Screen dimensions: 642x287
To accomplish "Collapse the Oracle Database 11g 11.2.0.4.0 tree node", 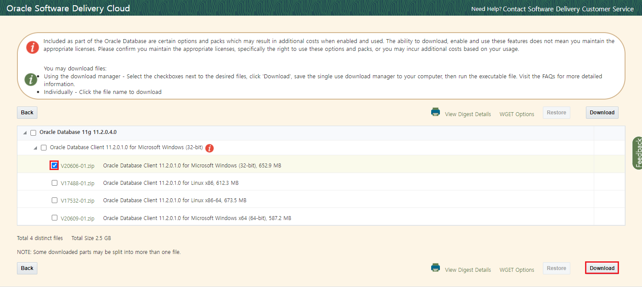I will coord(25,133).
